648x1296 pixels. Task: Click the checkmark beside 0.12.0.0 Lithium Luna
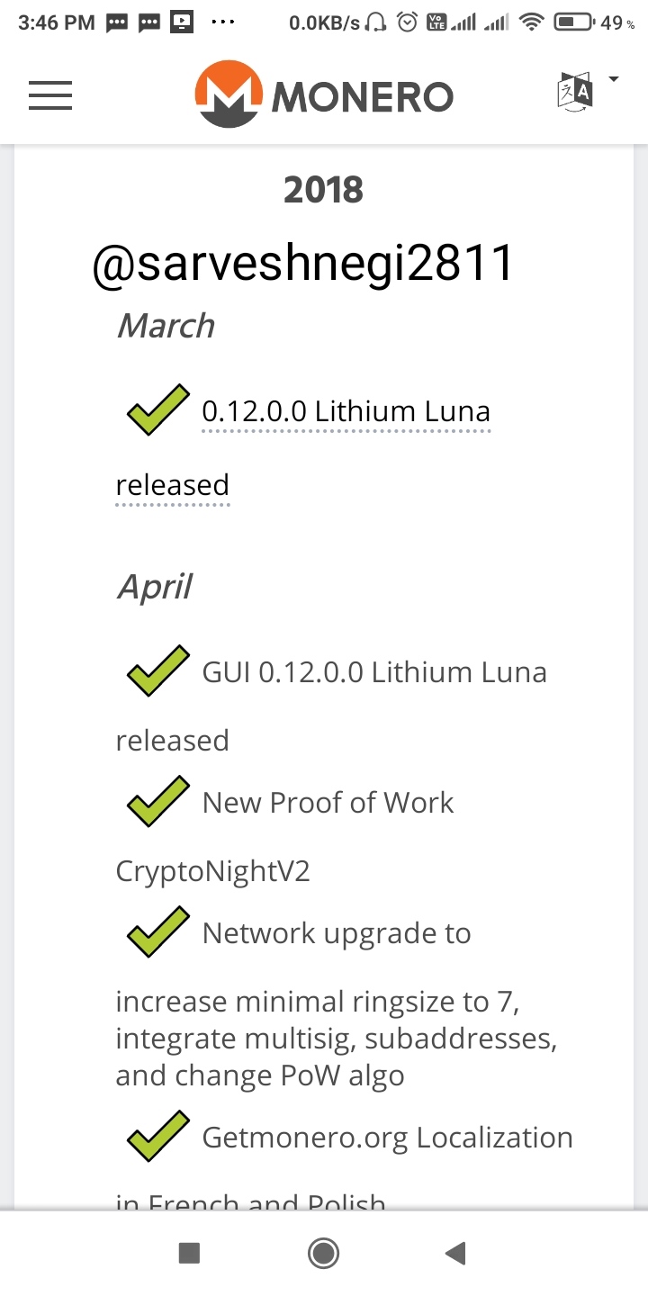point(158,410)
